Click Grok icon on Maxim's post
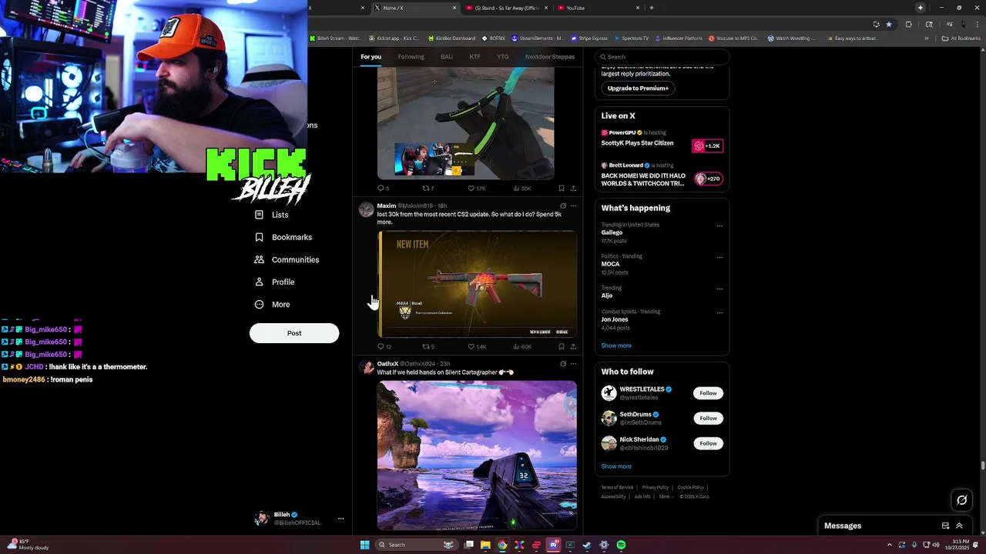 pos(562,205)
